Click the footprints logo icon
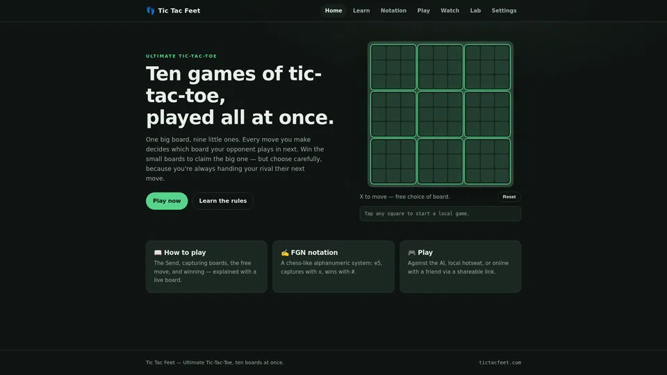667x375 pixels. 151,10
